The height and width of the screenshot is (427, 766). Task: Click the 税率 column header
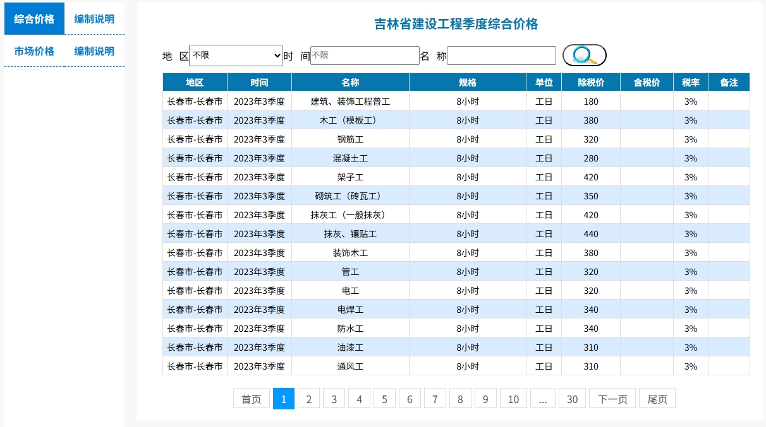pyautogui.click(x=691, y=83)
